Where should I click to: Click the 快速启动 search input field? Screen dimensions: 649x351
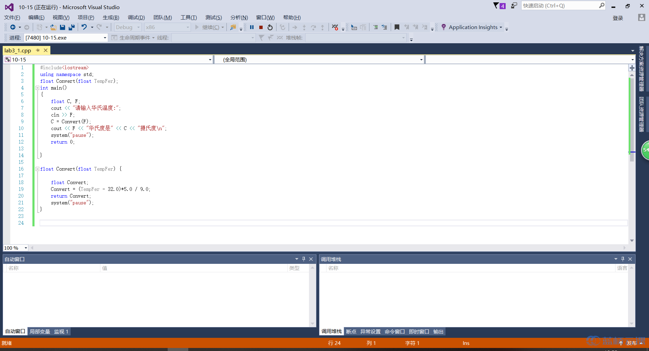point(560,6)
